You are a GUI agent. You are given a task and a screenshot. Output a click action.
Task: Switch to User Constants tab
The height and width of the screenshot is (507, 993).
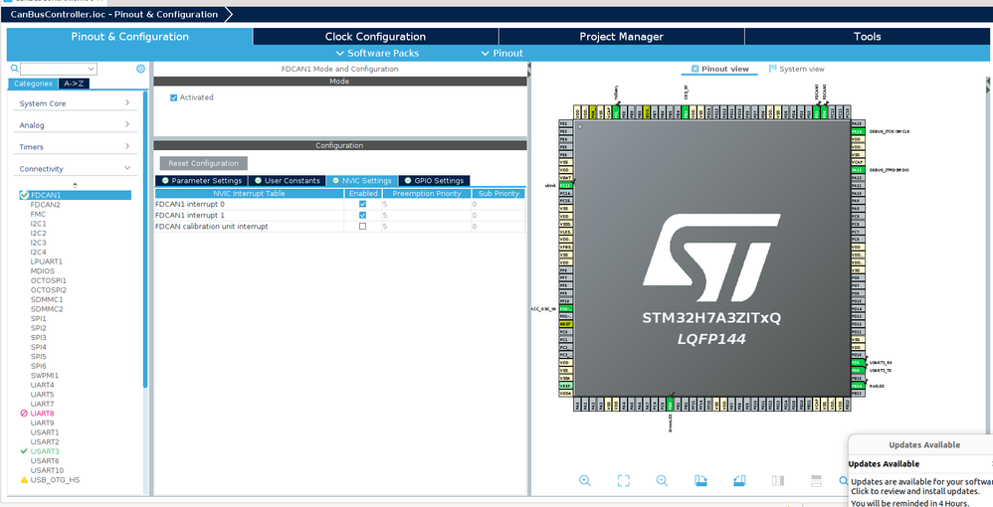tap(287, 180)
